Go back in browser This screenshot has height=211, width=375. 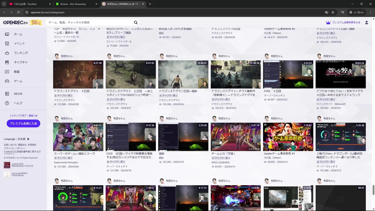point(4,12)
